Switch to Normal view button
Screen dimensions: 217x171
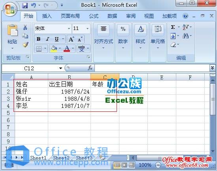pos(117,165)
